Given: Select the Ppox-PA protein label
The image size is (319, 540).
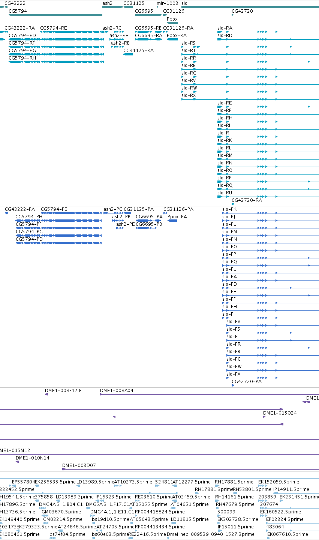Looking at the screenshot, I should [x=177, y=217].
